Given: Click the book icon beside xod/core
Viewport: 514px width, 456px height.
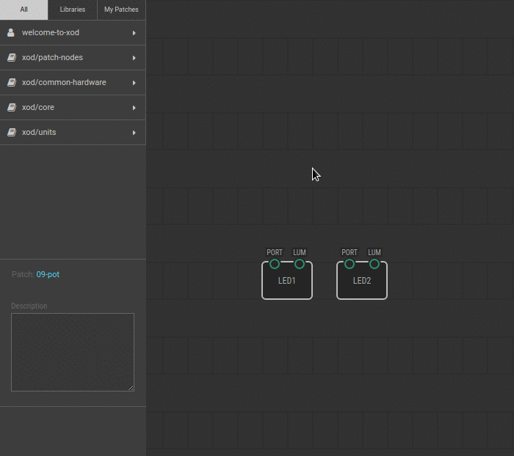Looking at the screenshot, I should (11, 108).
